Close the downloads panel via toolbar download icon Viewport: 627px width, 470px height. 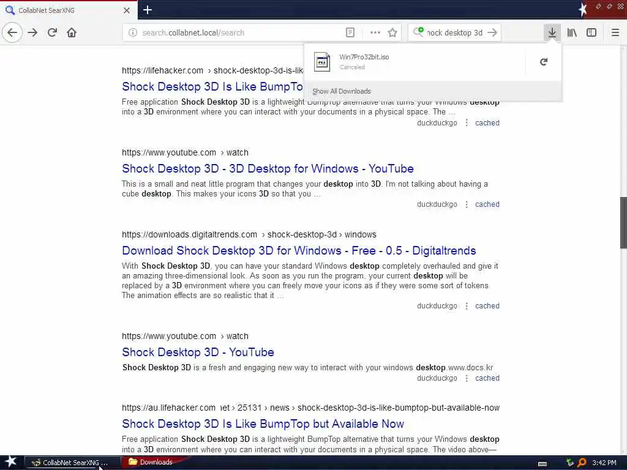tap(552, 32)
